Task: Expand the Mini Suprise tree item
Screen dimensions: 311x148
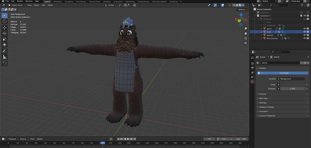Action: point(261,38)
